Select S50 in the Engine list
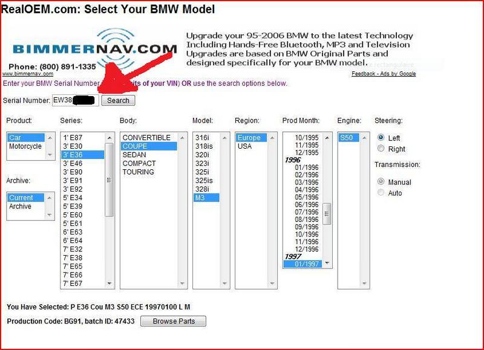 coord(348,138)
